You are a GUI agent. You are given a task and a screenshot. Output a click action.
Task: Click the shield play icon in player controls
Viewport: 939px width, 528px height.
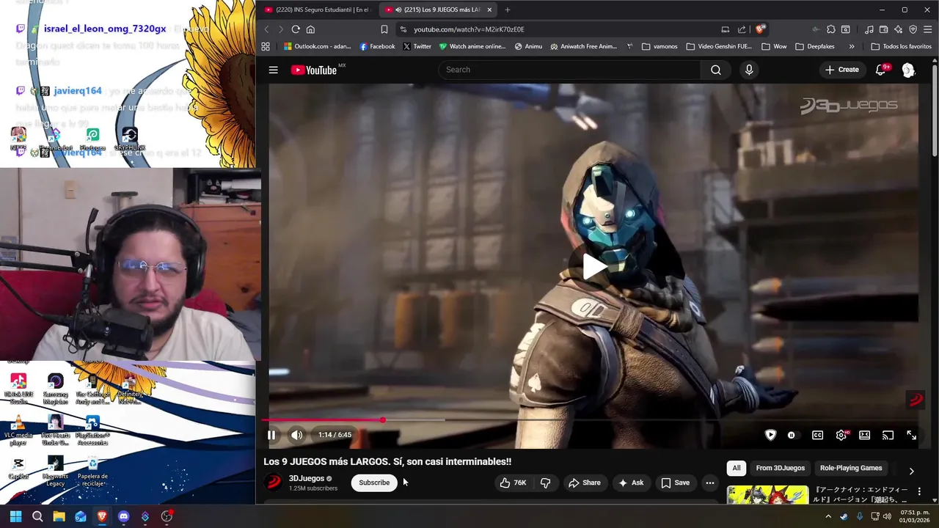[x=770, y=435]
